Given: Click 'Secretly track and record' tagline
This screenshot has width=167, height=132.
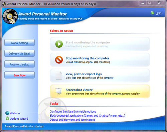Looking at the screenshot, I should click(50, 19).
